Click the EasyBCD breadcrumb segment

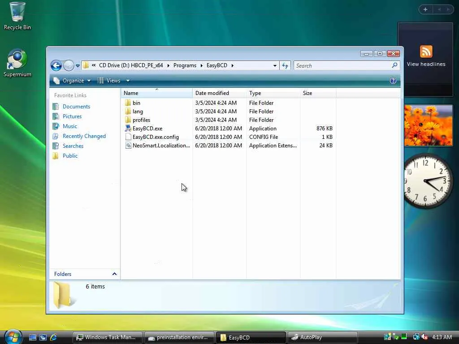(x=217, y=65)
